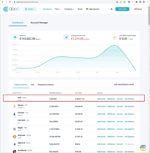Click Gala balance 3,300,000
The height and width of the screenshot is (153, 150).
tap(53, 99)
